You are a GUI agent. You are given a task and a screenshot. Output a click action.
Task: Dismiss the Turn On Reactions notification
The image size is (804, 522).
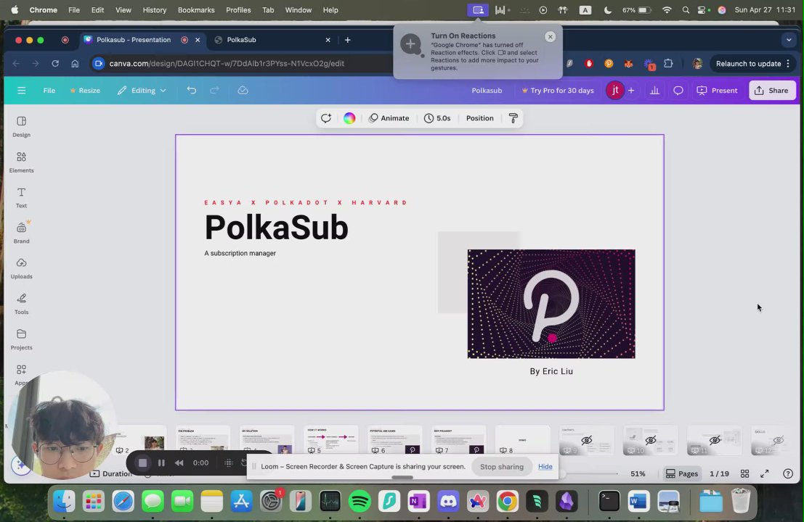coord(550,37)
